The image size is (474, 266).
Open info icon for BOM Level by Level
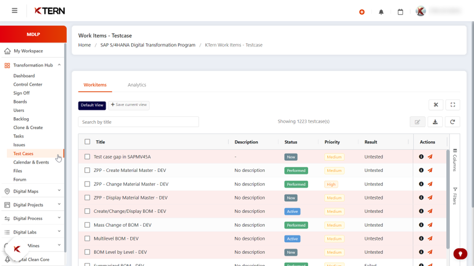pos(421,252)
